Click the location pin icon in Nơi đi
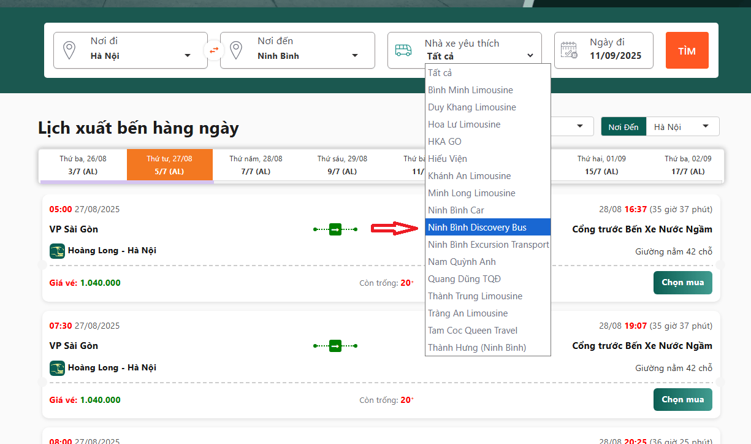 [69, 50]
